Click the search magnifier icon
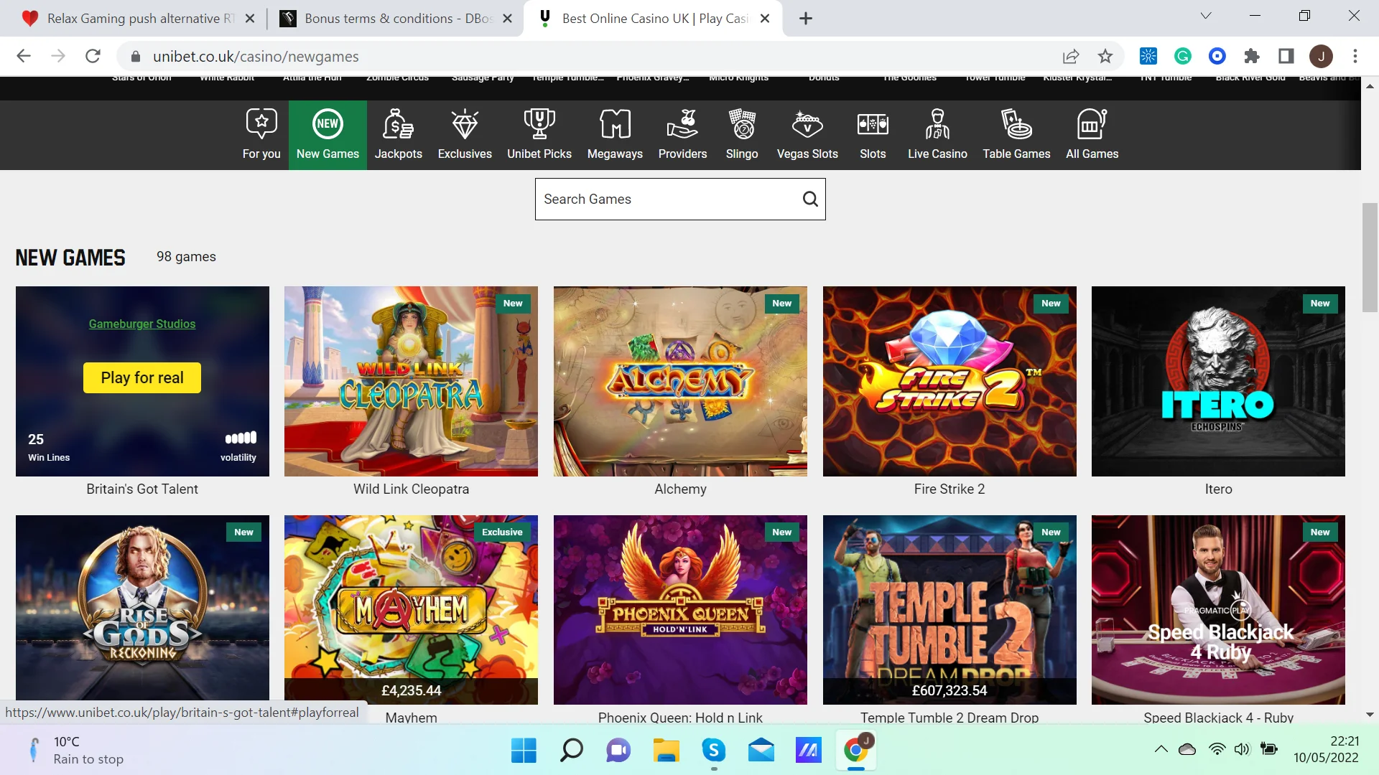1379x775 pixels. 810,199
